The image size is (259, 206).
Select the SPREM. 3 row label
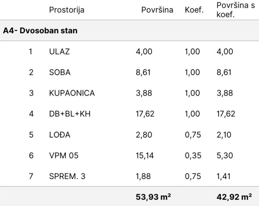pos(67,176)
